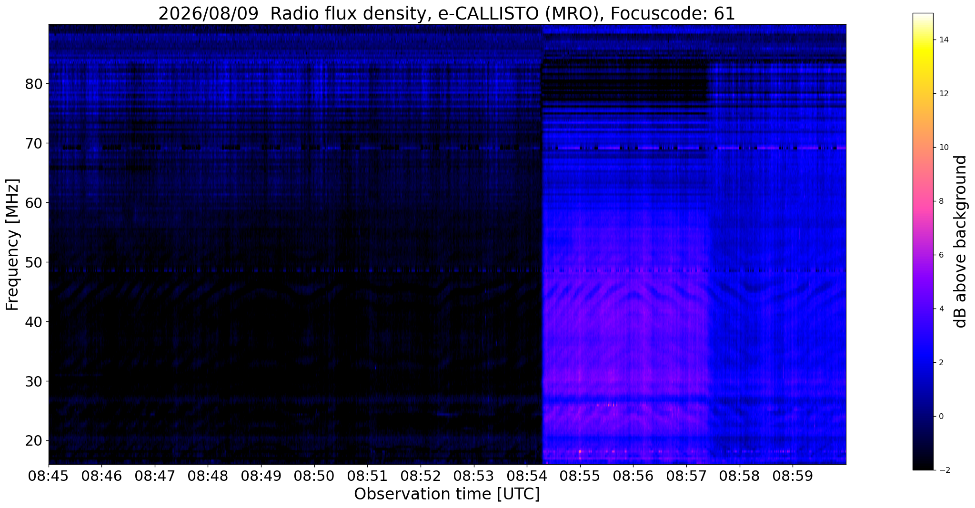Click the dB above background colorbar label
975x508 pixels.
[x=961, y=241]
